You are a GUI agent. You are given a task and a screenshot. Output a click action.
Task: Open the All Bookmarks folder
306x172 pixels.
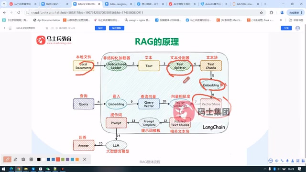[296, 20]
